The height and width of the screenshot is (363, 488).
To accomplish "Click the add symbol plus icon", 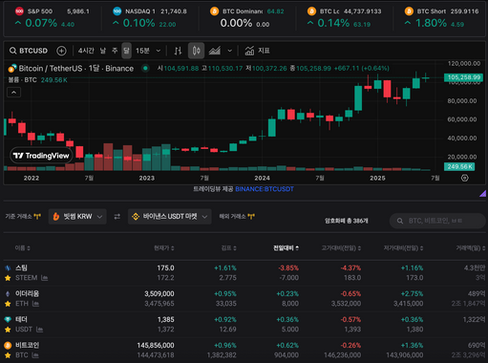I will point(61,51).
